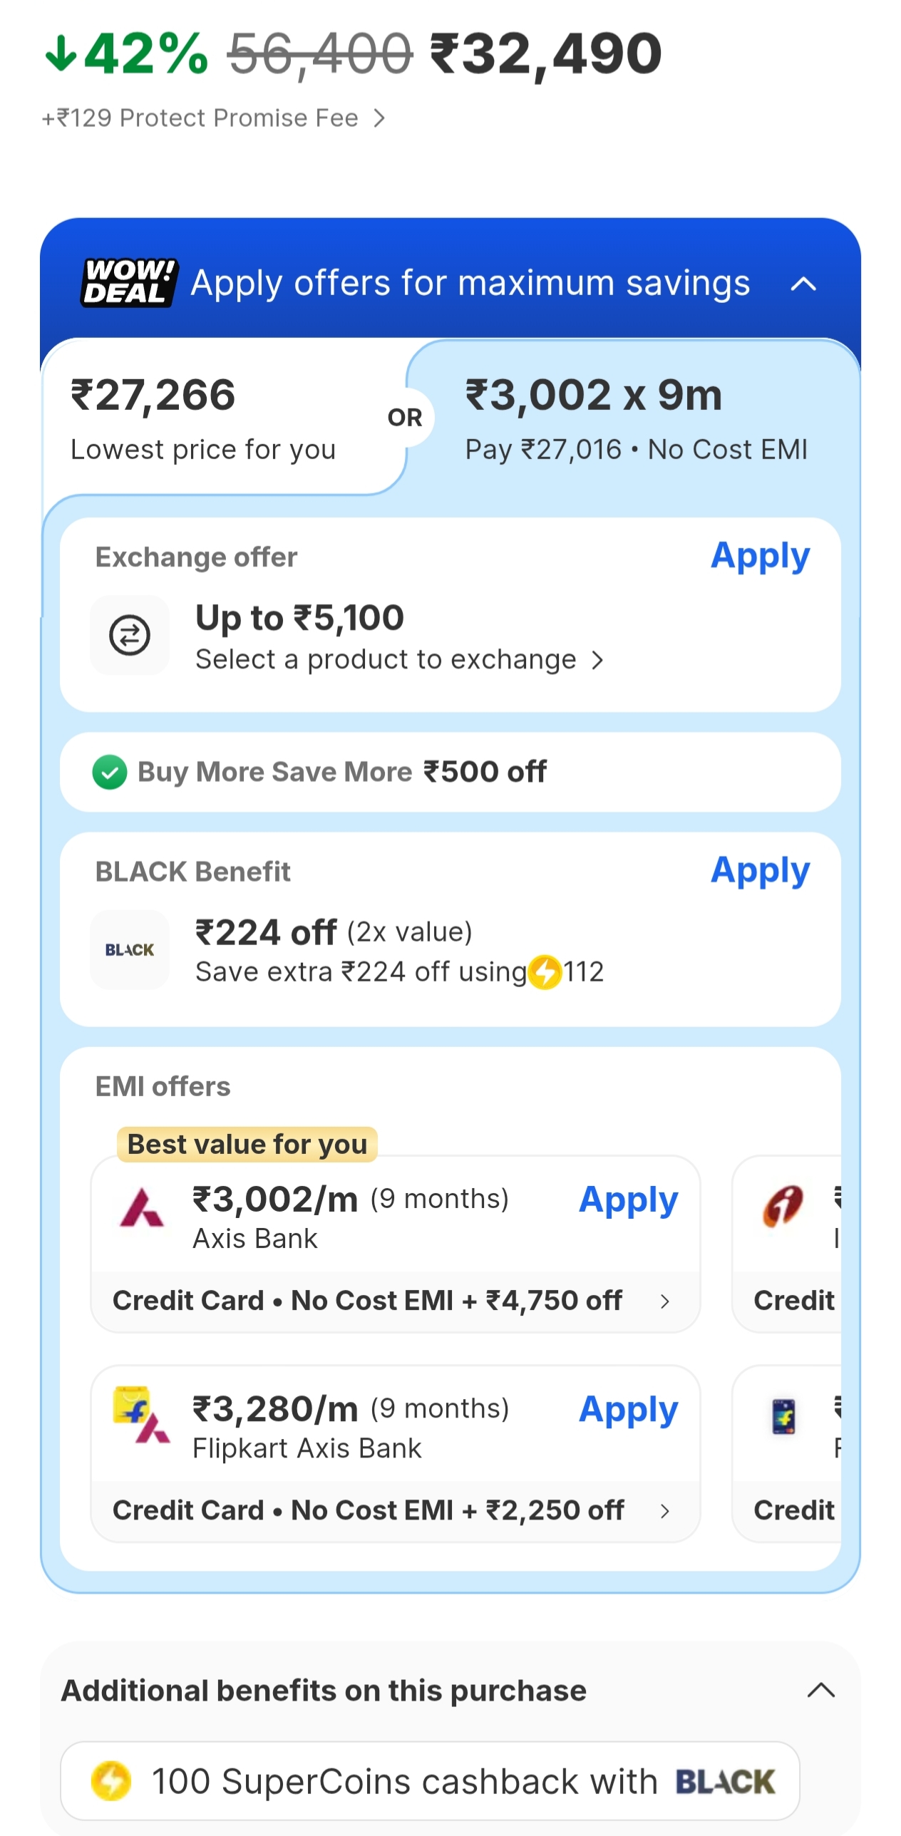
Task: Tap the SuperCoins cashback coin icon
Action: [x=111, y=1780]
